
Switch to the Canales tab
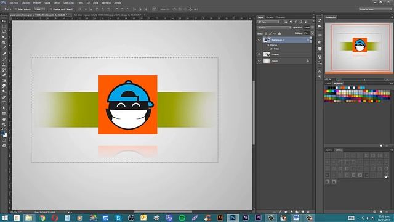click(x=270, y=17)
